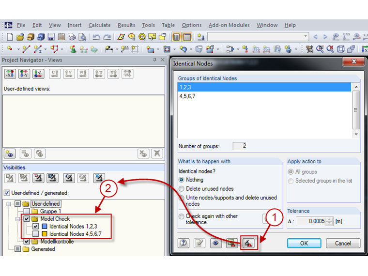This screenshot has height=276, width=368.
Task: Save the model with floppy disk icon
Action: tap(51, 37)
